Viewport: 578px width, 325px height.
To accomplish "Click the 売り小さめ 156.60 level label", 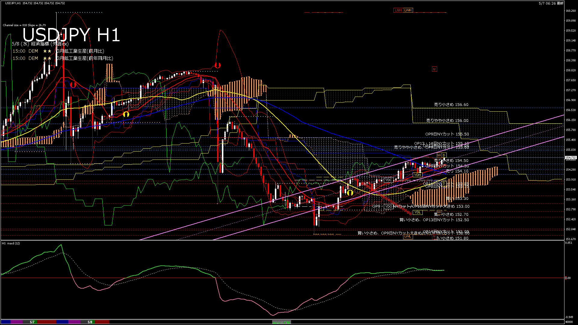I will tap(451, 105).
